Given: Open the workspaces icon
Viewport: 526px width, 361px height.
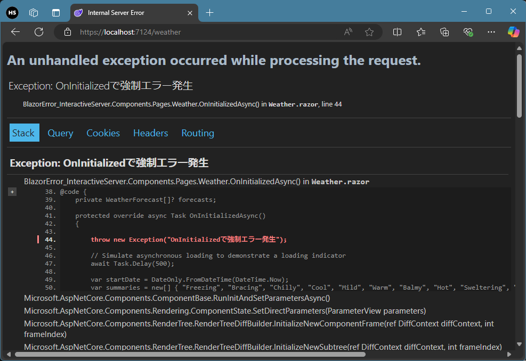Looking at the screenshot, I should [34, 13].
